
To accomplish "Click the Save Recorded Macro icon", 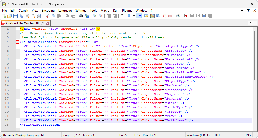I will 210,16.
